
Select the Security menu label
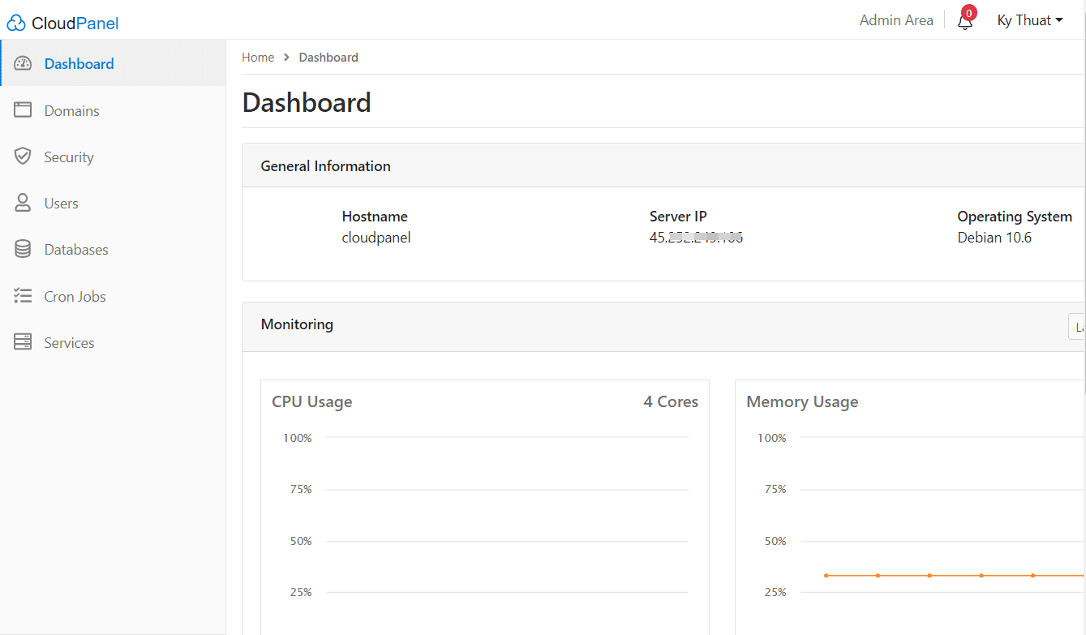(69, 157)
